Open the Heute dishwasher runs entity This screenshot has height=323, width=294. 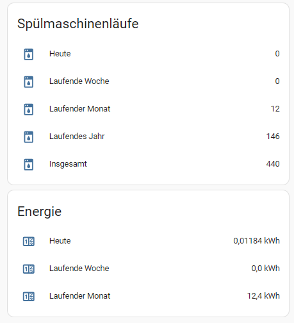tap(60, 54)
